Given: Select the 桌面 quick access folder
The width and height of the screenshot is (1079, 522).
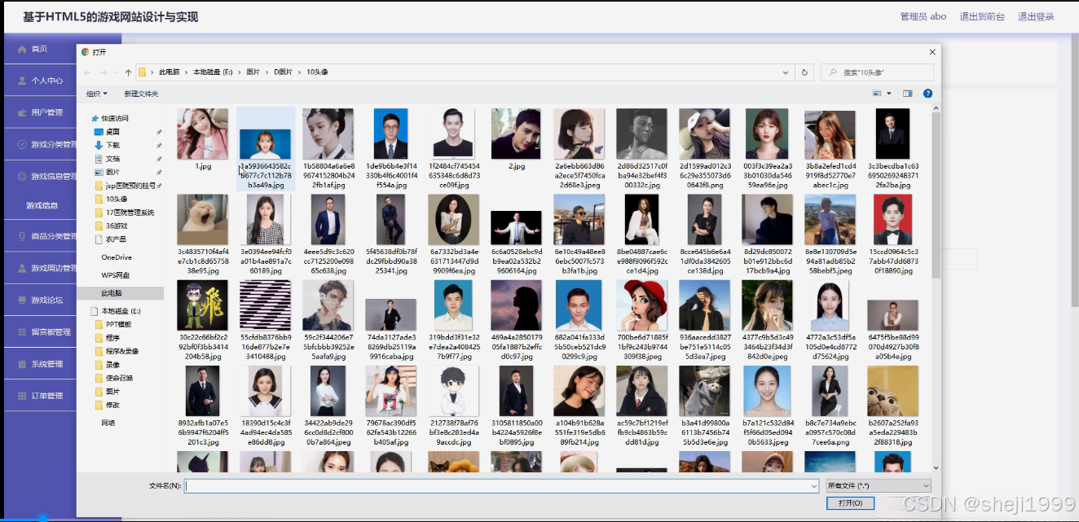Looking at the screenshot, I should coord(112,131).
